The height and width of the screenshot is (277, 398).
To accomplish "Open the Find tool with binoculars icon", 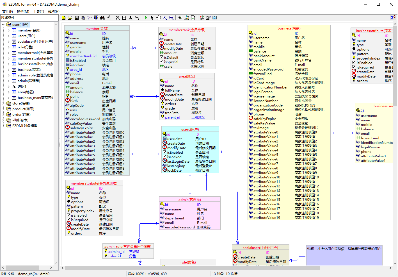I will (102, 18).
